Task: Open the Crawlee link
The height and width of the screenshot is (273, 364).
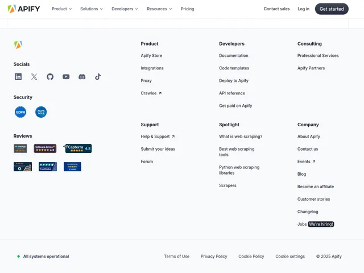Action: pos(148,93)
